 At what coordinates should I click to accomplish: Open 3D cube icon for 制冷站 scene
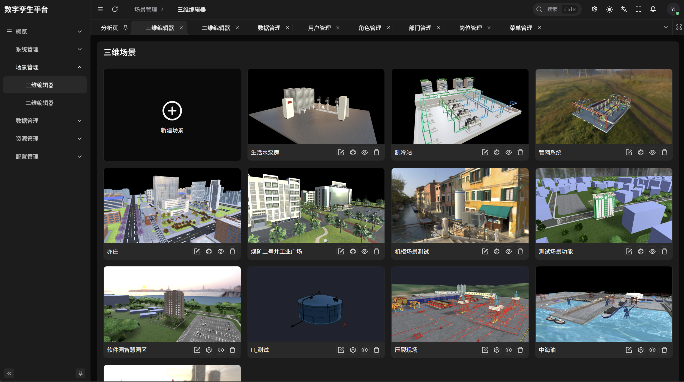(x=497, y=152)
